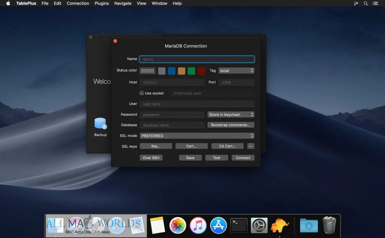Image resolution: width=385 pixels, height=238 pixels.
Task: Click the status icon left of Spotlight
Action: [356, 3]
